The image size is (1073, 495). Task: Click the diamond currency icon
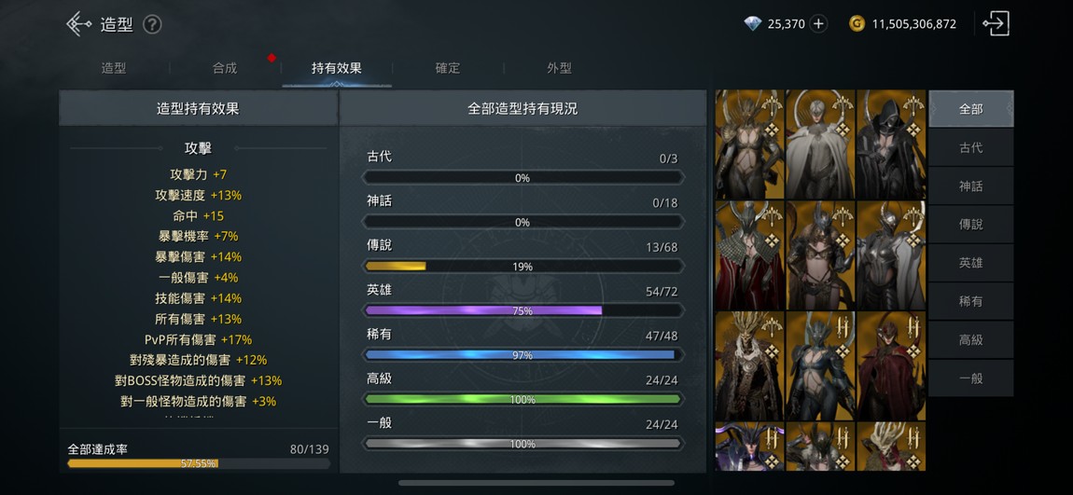coord(753,24)
